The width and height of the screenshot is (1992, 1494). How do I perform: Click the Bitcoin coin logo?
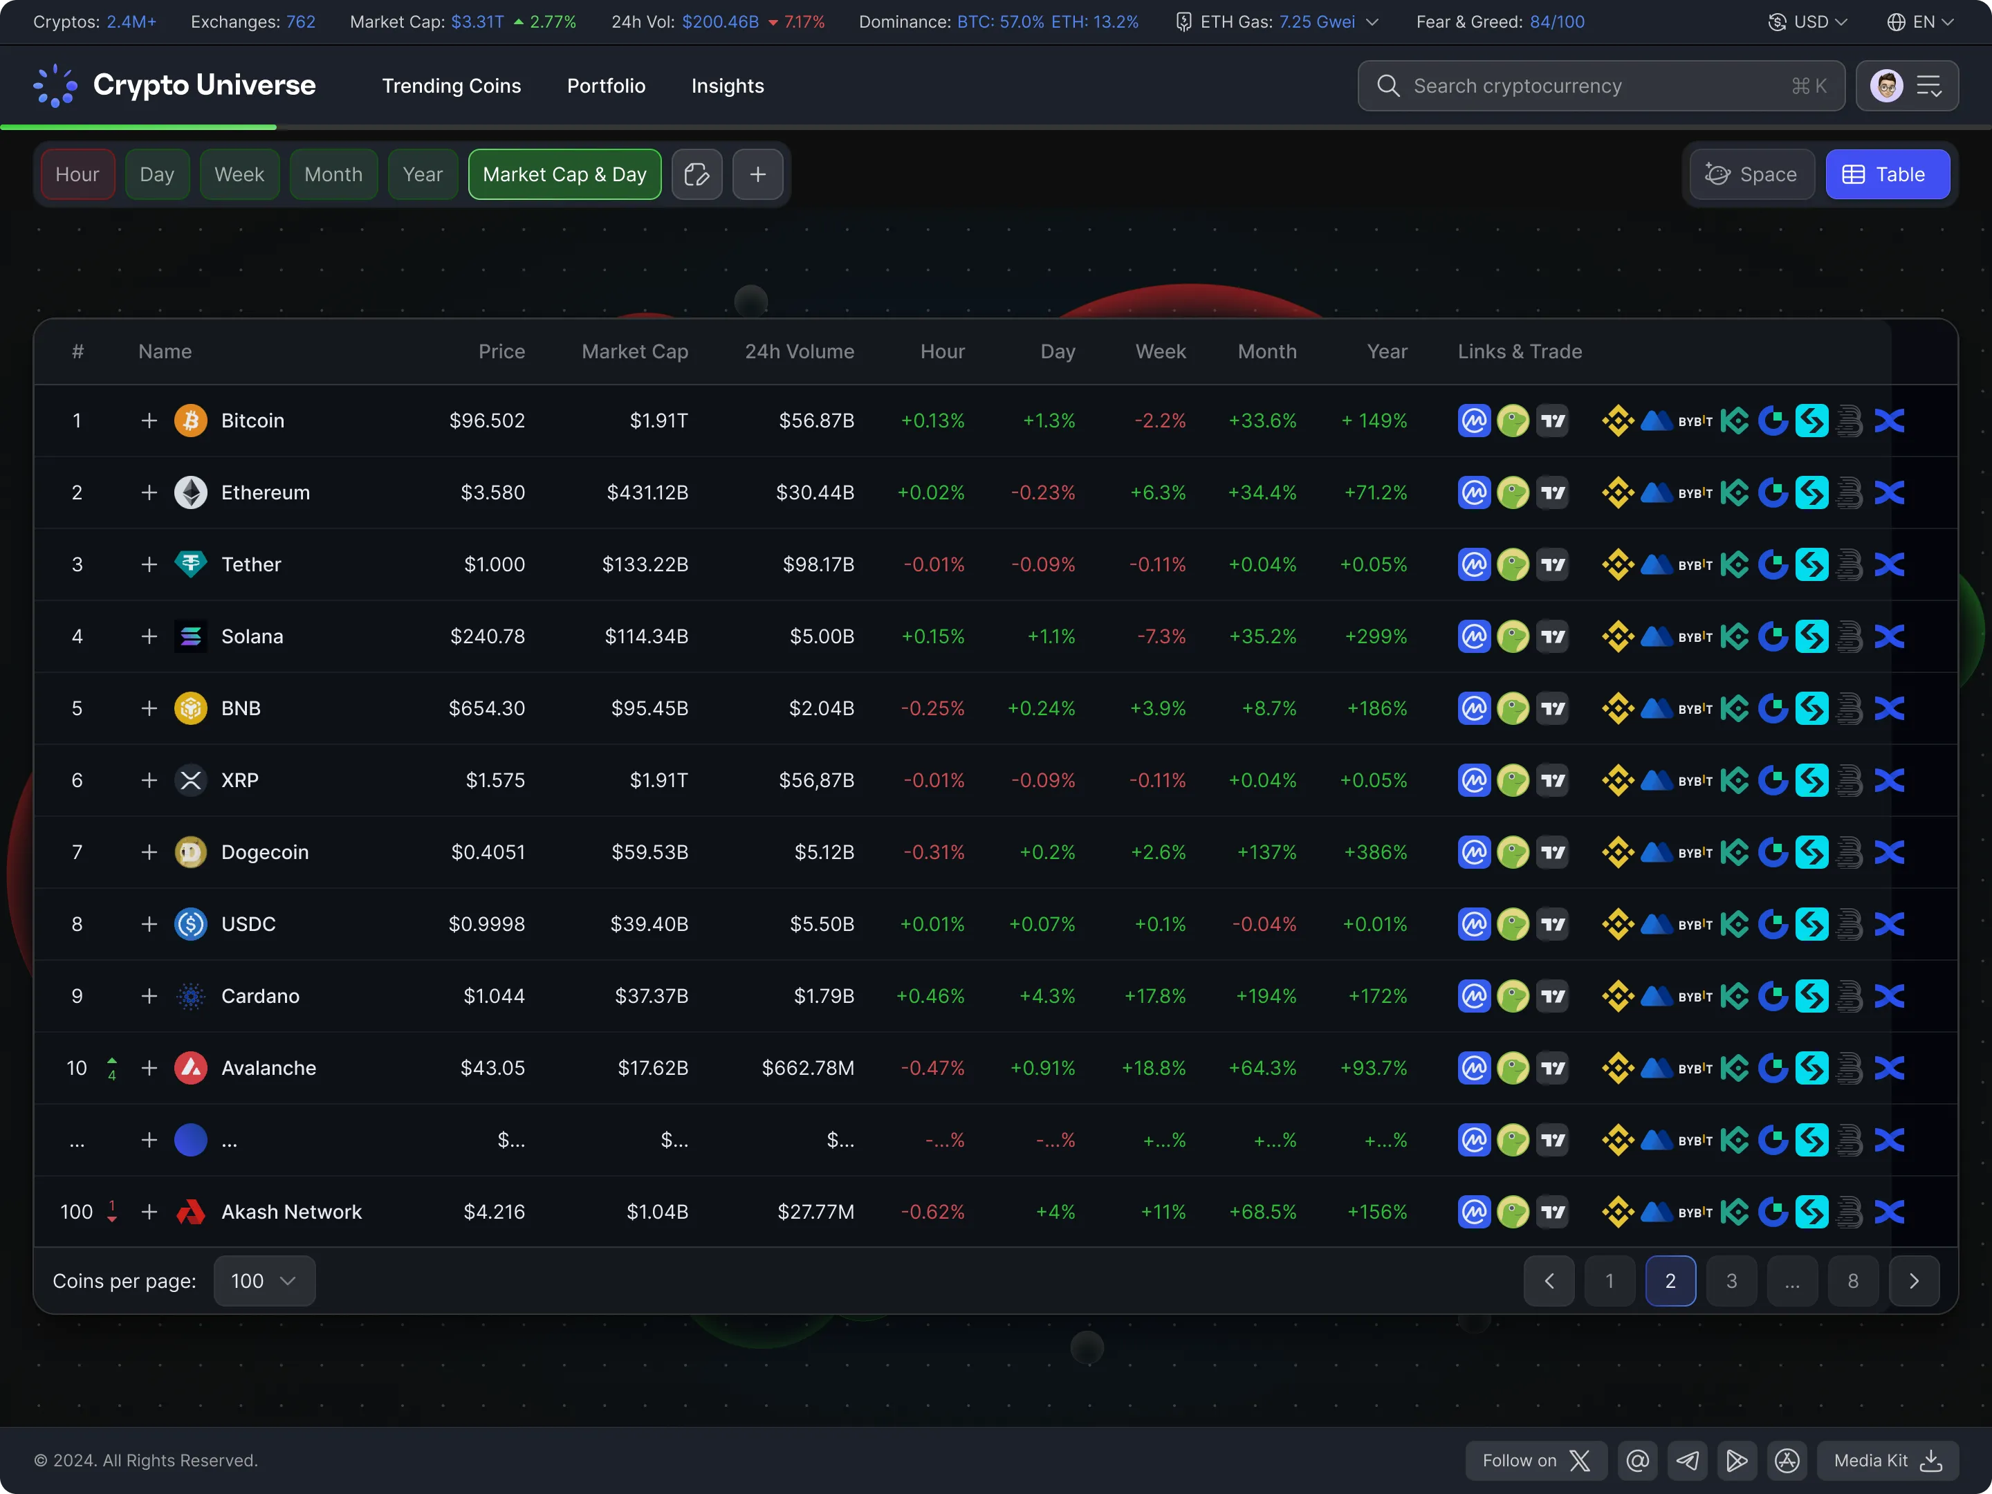tap(190, 421)
